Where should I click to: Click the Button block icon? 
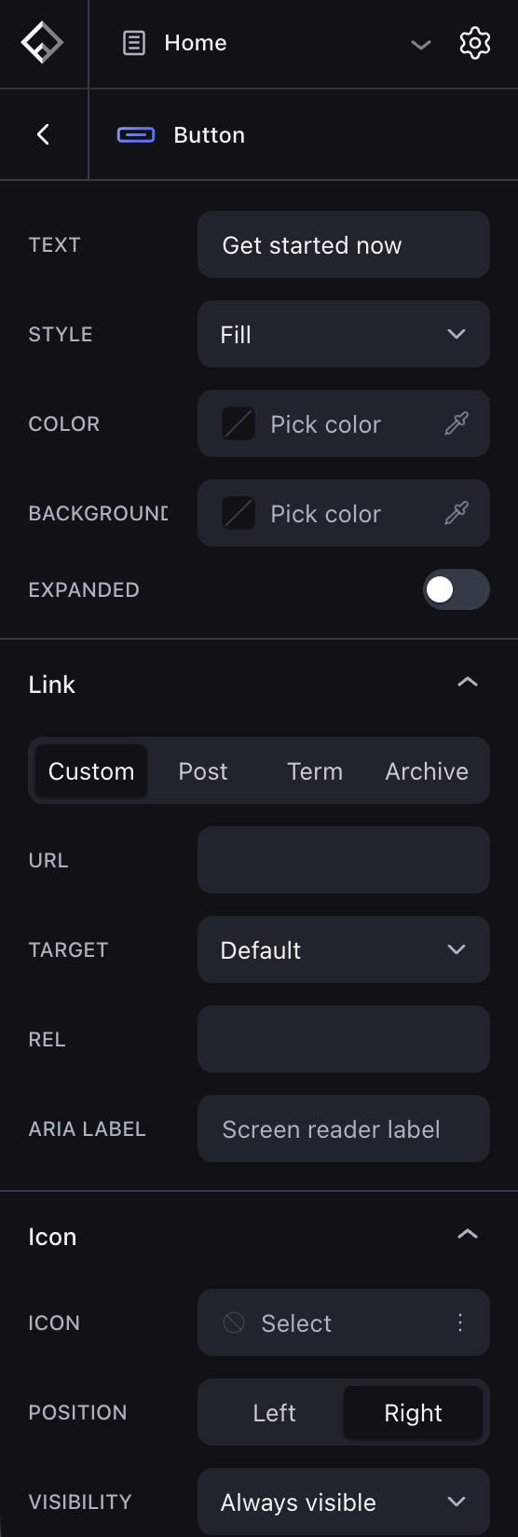(136, 135)
